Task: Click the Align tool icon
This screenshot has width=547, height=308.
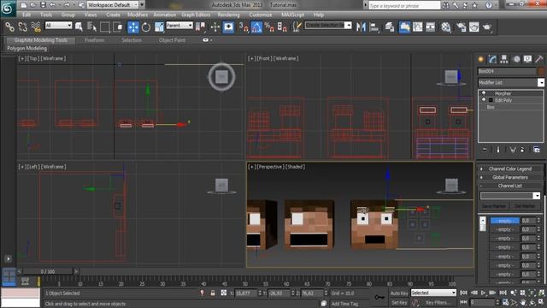Action: [x=374, y=27]
